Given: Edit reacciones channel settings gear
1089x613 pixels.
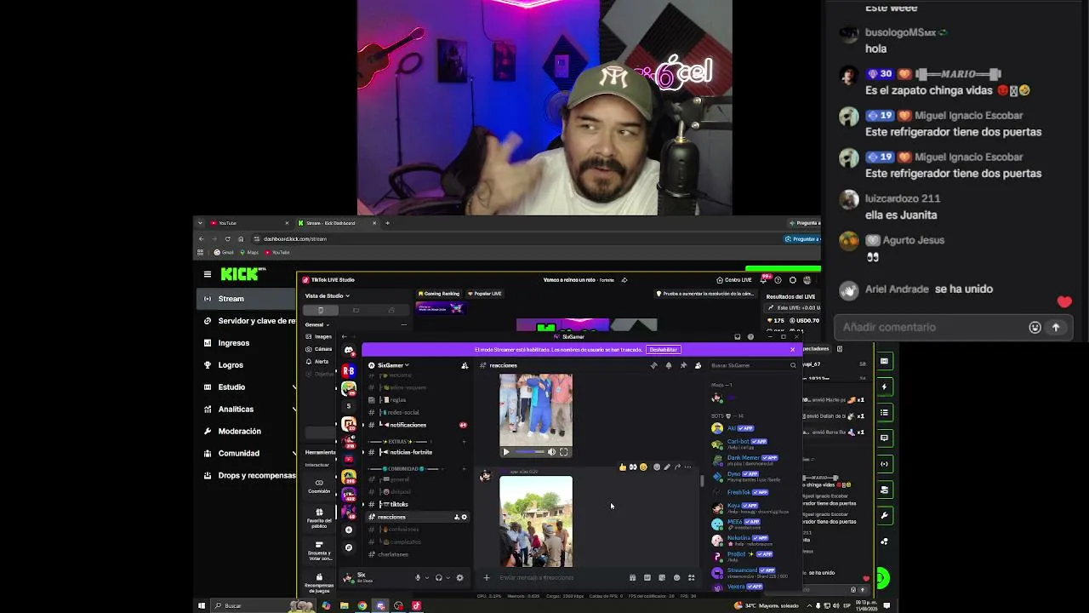Looking at the screenshot, I should coord(464,517).
